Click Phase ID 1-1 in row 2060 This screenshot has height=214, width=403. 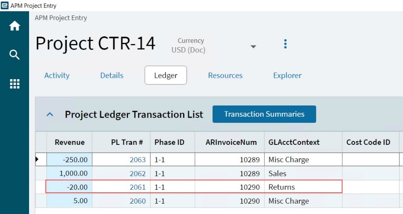(173, 201)
